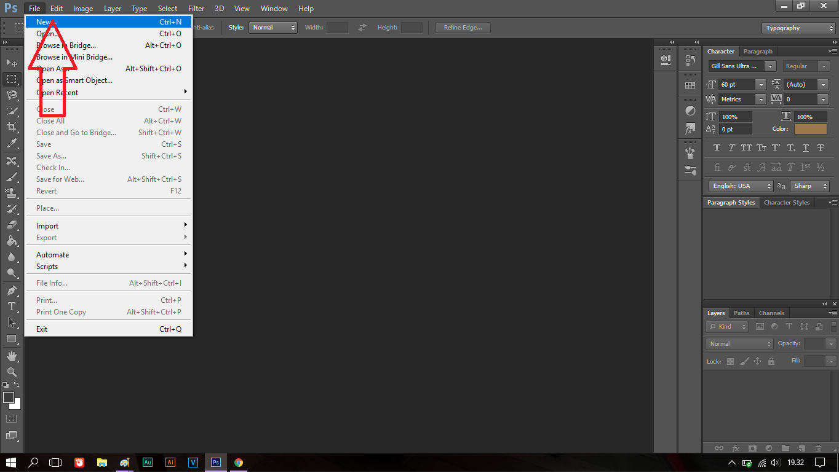The image size is (839, 473).
Task: Select the Brush tool
Action: click(12, 177)
